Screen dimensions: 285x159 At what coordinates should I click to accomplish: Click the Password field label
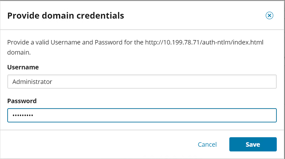tap(22, 101)
